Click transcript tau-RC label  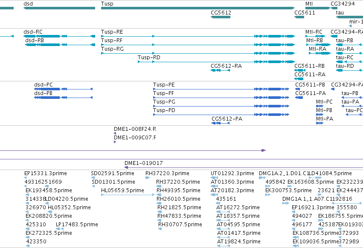point(345,58)
